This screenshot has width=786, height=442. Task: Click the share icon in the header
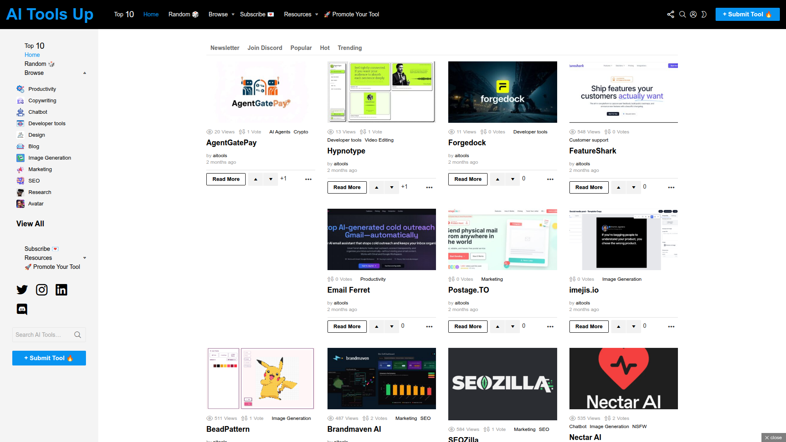click(x=671, y=14)
